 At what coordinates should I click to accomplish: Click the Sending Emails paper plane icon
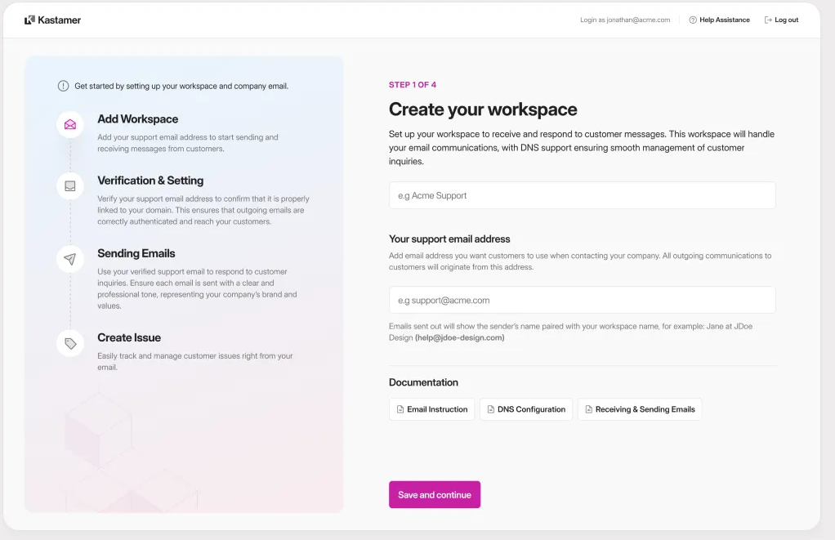pyautogui.click(x=70, y=259)
